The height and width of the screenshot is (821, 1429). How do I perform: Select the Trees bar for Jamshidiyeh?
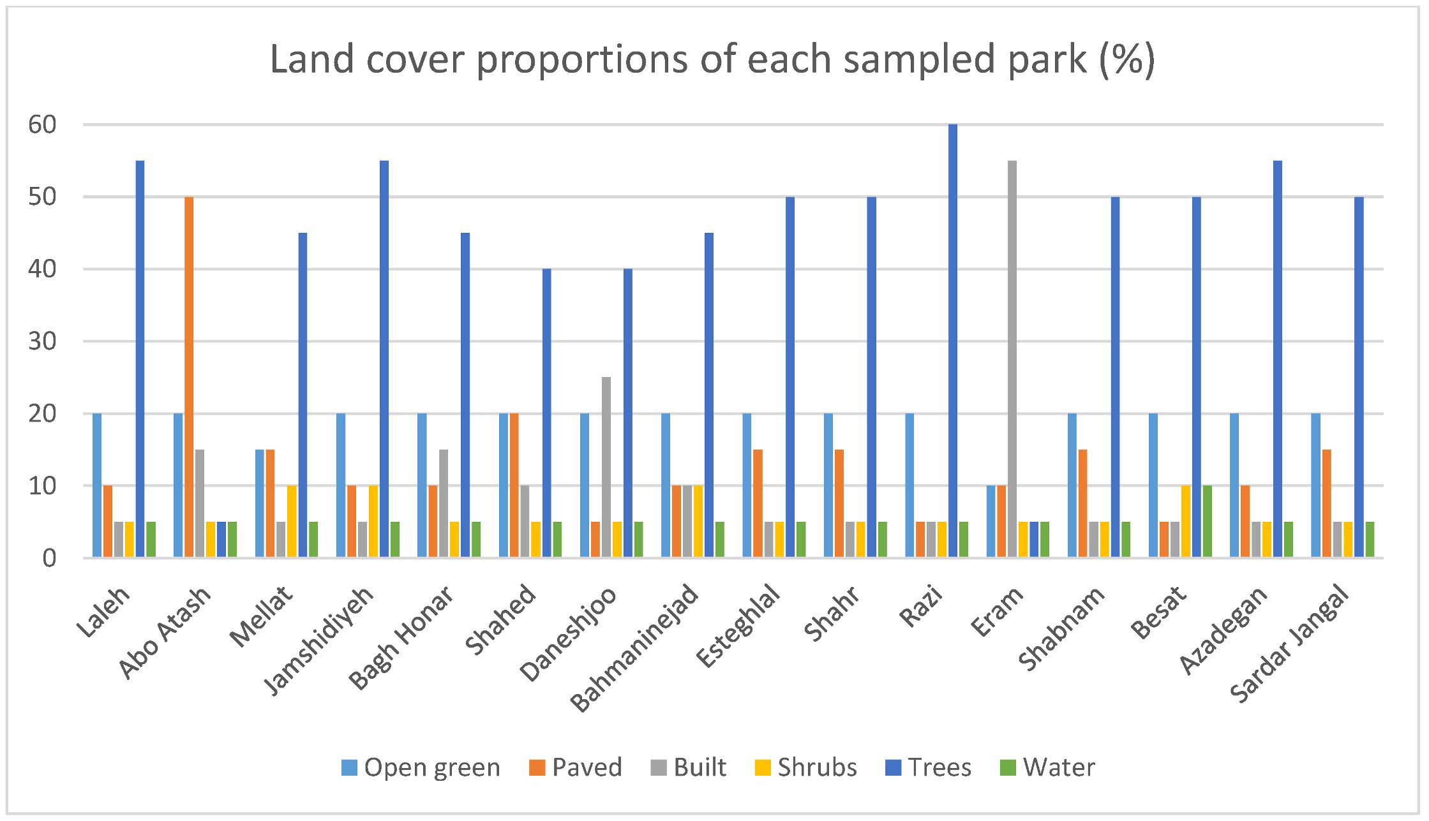click(384, 359)
